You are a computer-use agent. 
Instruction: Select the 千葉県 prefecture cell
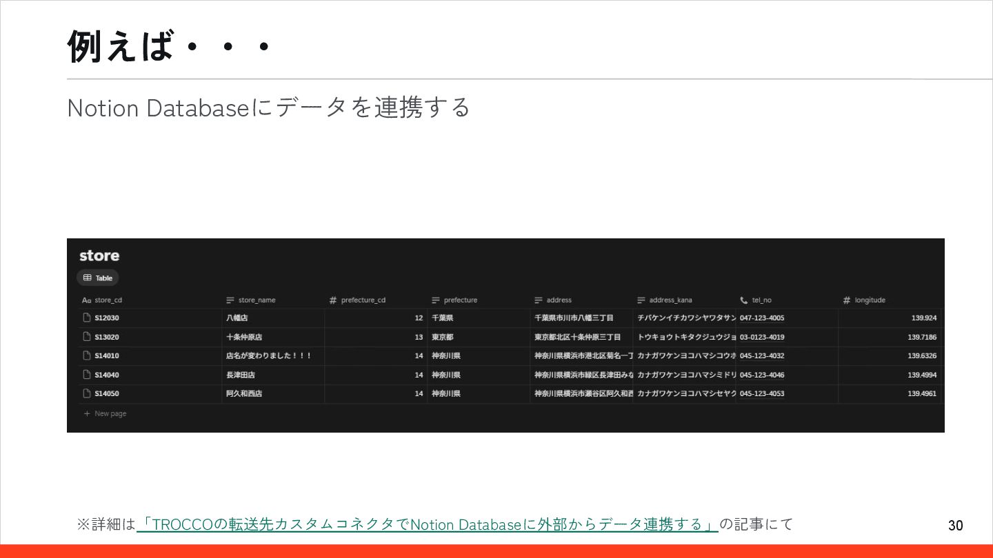click(x=479, y=318)
